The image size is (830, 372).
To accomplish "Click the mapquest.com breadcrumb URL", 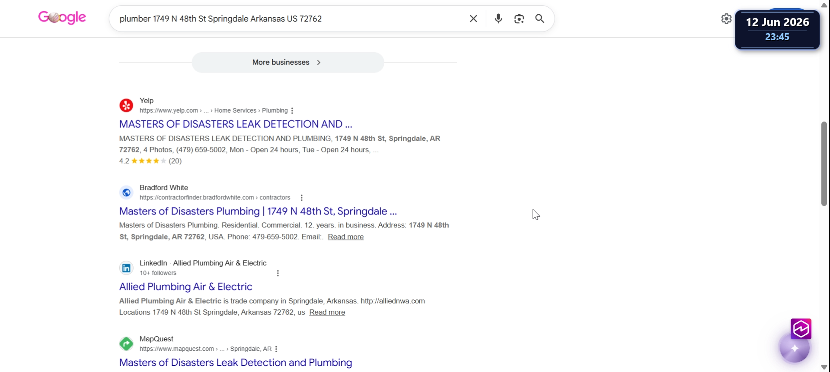I will click(x=206, y=349).
